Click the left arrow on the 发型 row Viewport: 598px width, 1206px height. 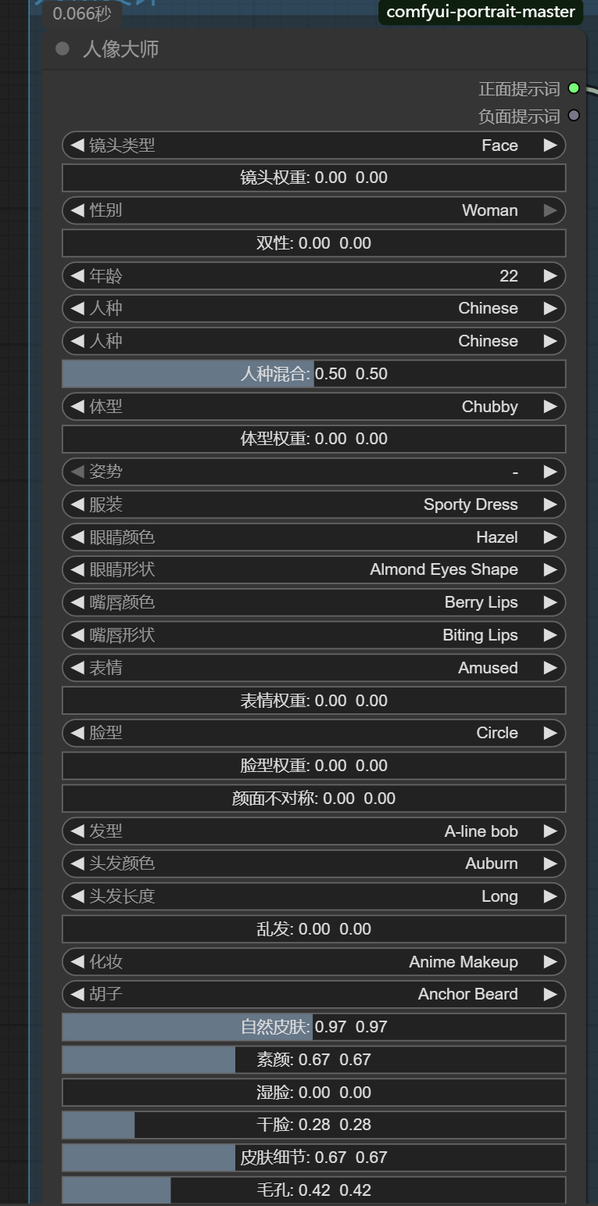(x=77, y=831)
